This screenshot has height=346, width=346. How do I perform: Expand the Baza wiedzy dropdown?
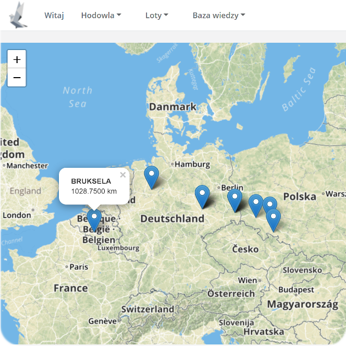[218, 15]
